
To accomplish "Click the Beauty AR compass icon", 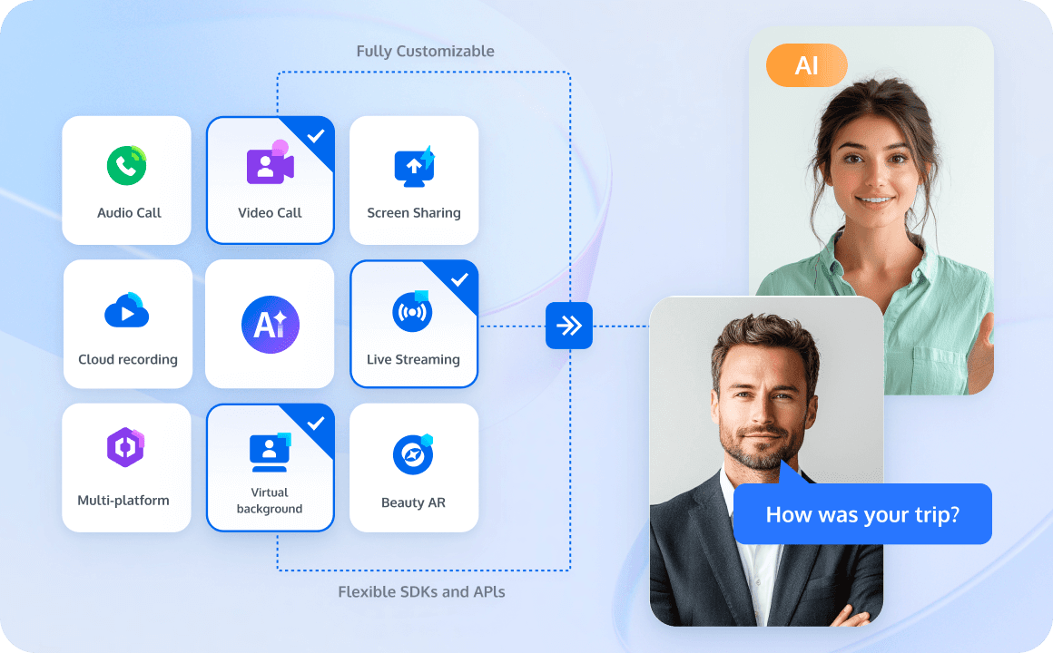I will point(413,454).
